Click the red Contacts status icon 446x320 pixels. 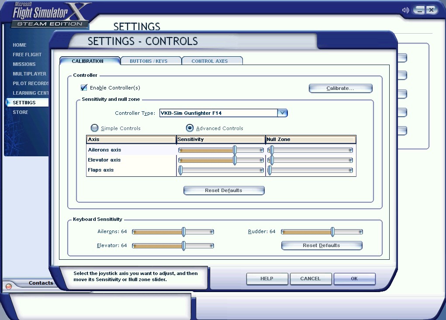pos(9,286)
